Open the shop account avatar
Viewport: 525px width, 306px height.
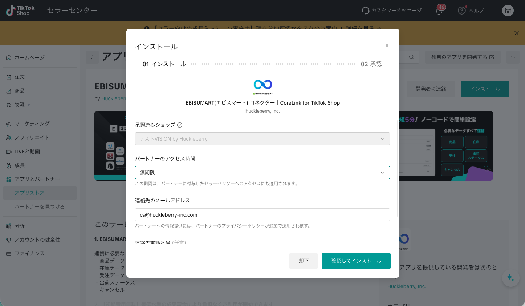(x=508, y=11)
